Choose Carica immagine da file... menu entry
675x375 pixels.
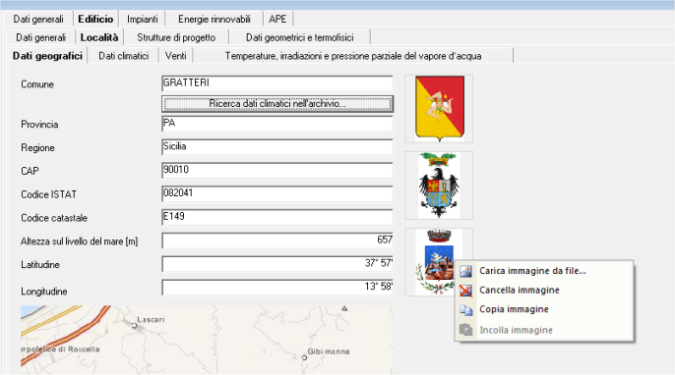click(532, 271)
